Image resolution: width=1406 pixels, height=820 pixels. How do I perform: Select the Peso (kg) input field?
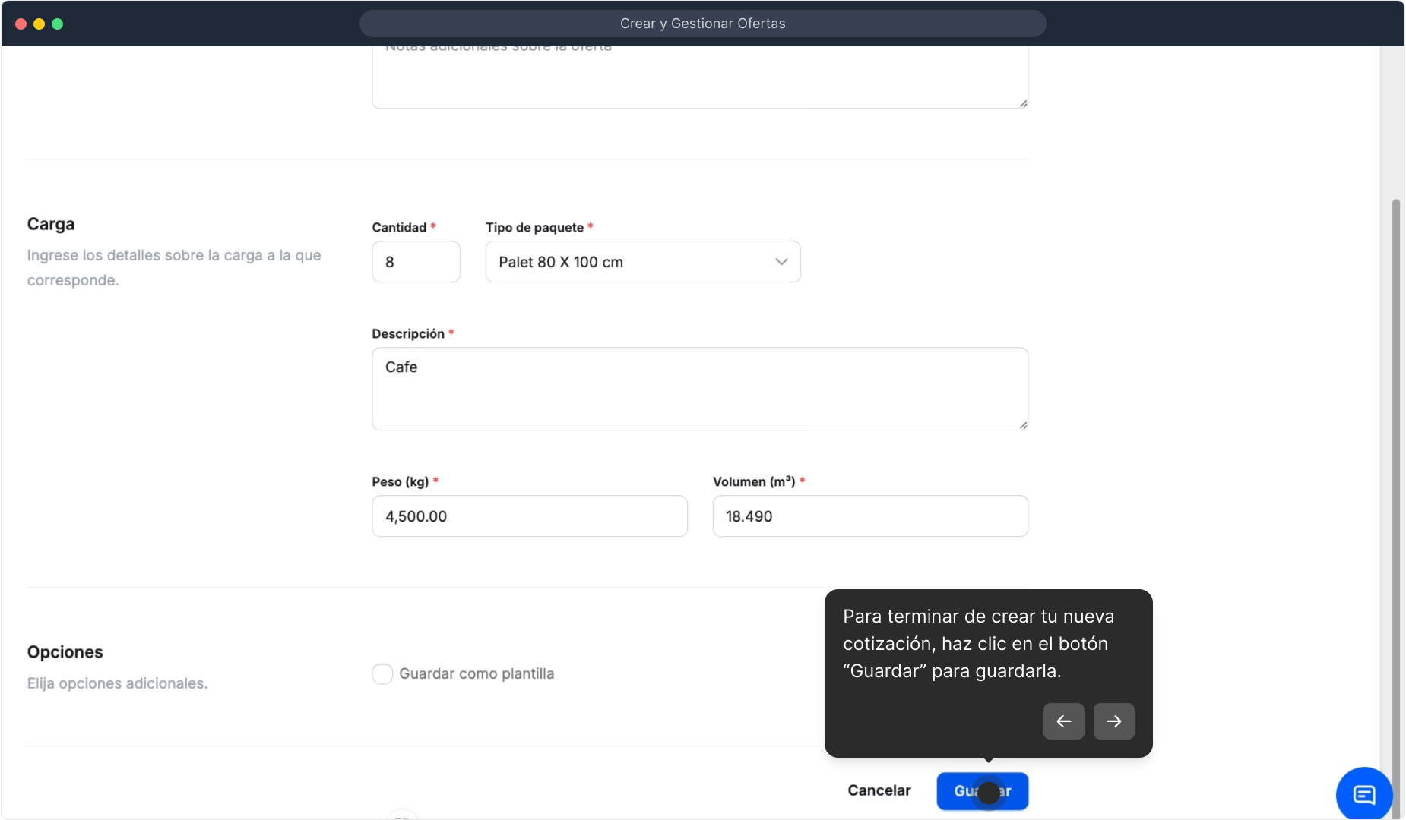click(x=529, y=516)
